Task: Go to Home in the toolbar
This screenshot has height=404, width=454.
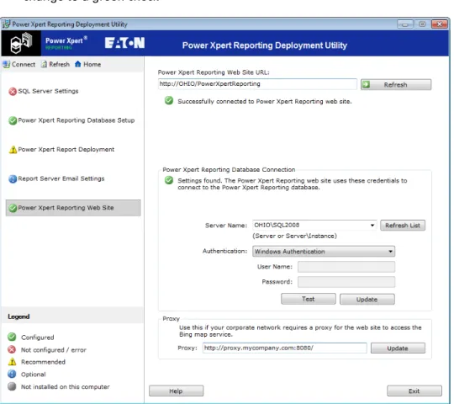Action: (87, 64)
